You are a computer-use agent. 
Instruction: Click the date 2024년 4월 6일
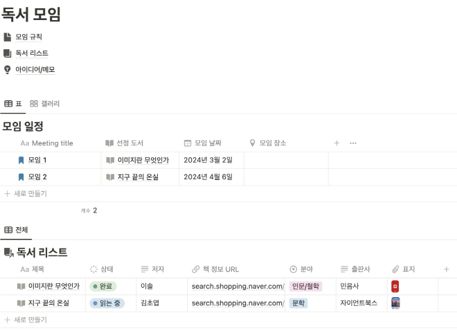coord(208,177)
